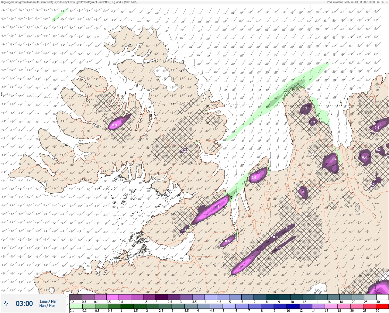Pick the upper snow scale swatch labeled 3.5

point(198,297)
